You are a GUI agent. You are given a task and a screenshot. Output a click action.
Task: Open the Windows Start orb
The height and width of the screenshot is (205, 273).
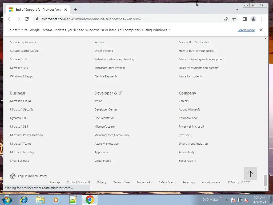pyautogui.click(x=7, y=200)
